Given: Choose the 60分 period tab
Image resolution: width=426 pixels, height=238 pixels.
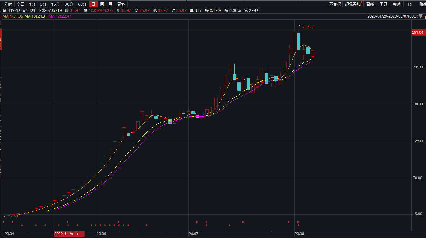Looking at the screenshot, I should [x=82, y=4].
